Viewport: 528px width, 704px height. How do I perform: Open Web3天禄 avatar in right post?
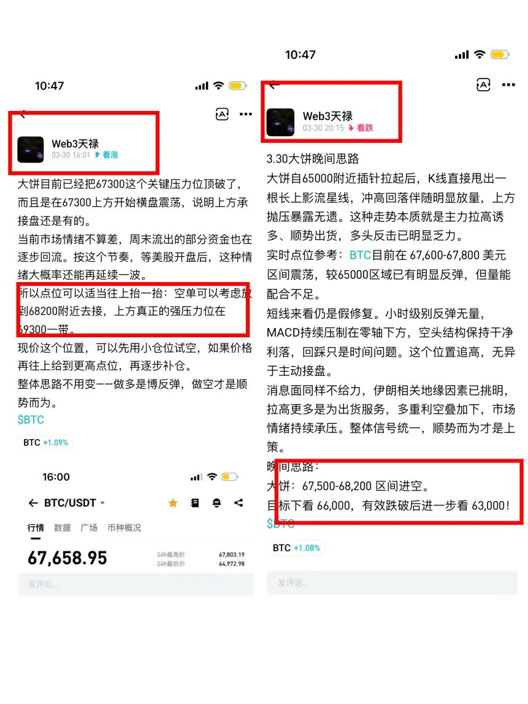click(x=280, y=122)
